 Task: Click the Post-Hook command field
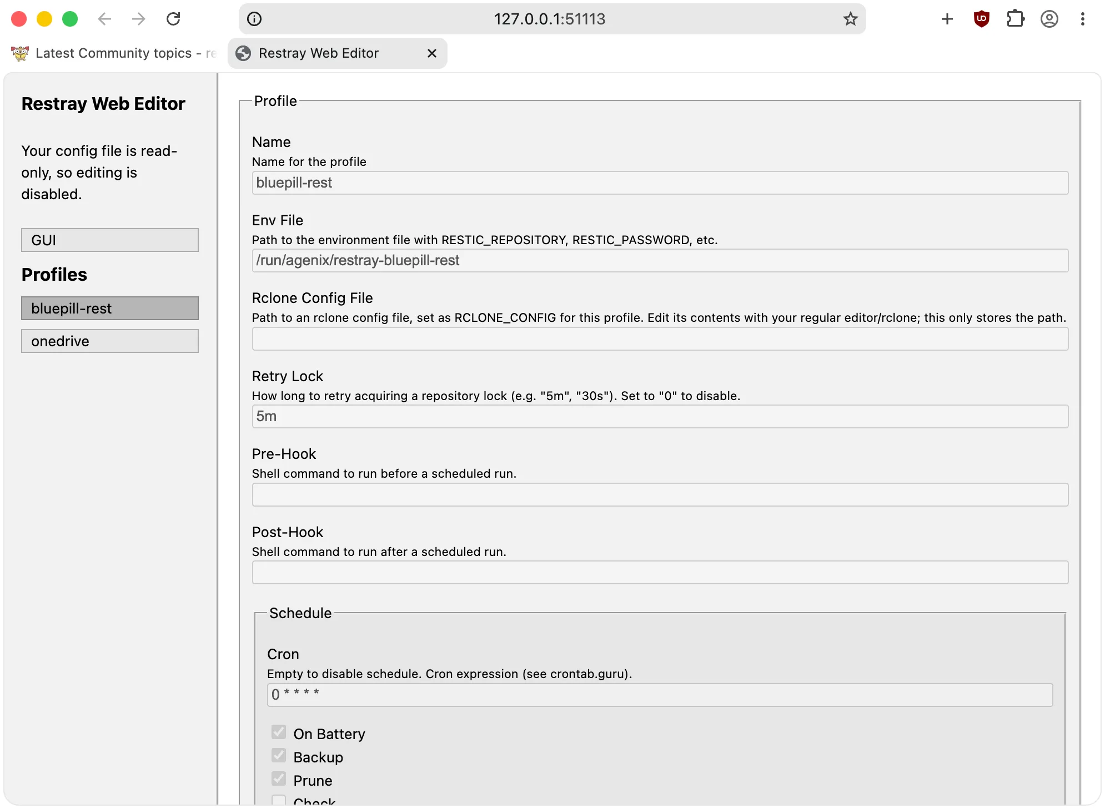[660, 573]
